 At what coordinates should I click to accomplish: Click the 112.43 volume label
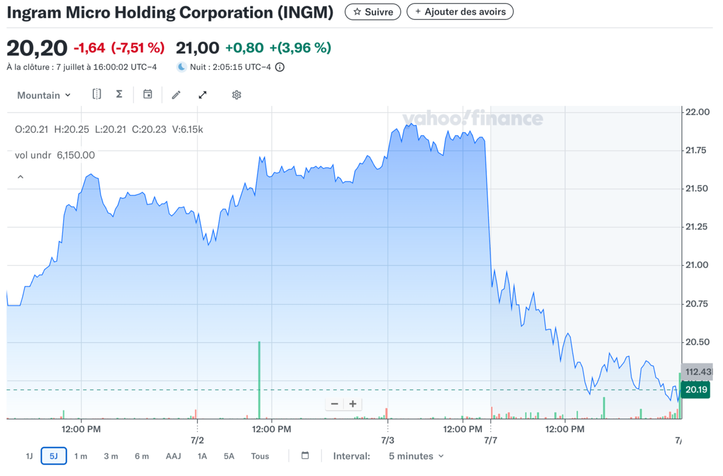coord(698,372)
